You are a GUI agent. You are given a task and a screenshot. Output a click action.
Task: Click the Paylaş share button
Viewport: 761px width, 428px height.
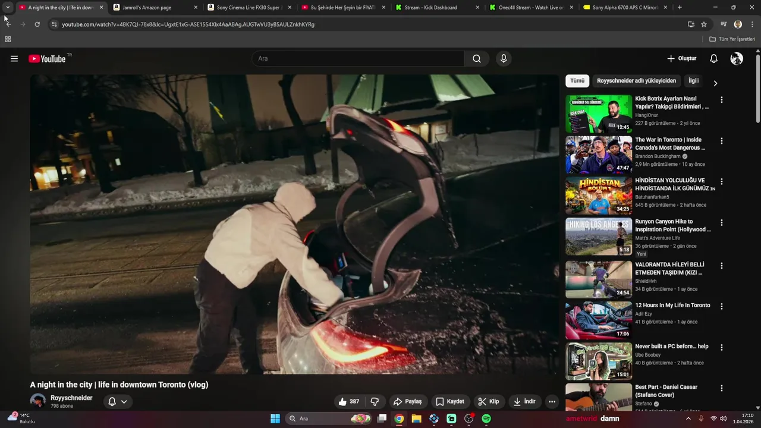point(408,402)
